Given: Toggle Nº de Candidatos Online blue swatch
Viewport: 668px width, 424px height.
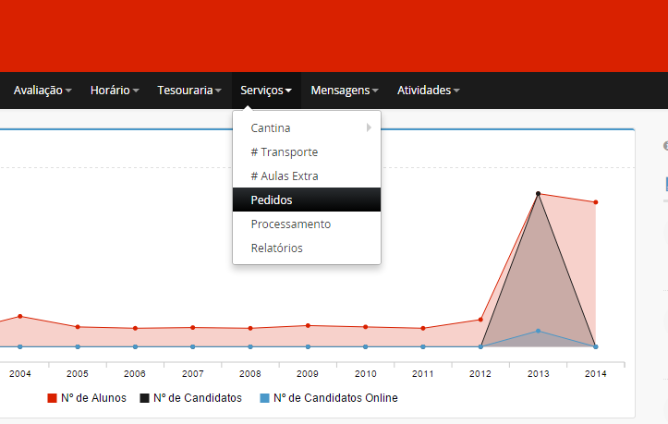Looking at the screenshot, I should 264,398.
